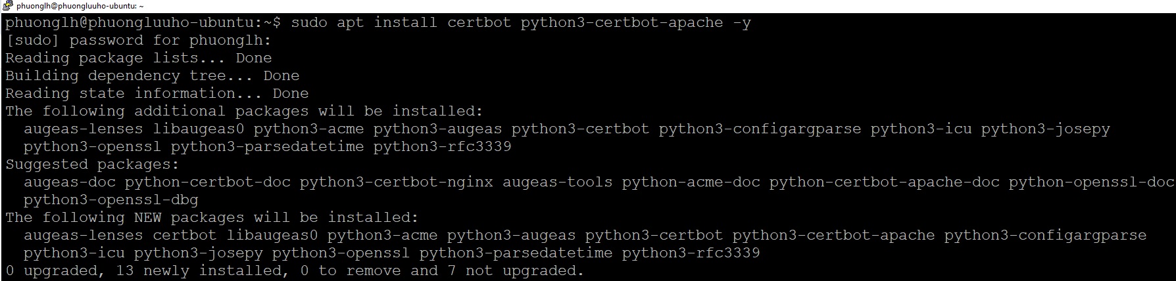Screen dimensions: 1176x281
Task: Click the "Building dependency tree... Done" line
Action: coord(152,76)
